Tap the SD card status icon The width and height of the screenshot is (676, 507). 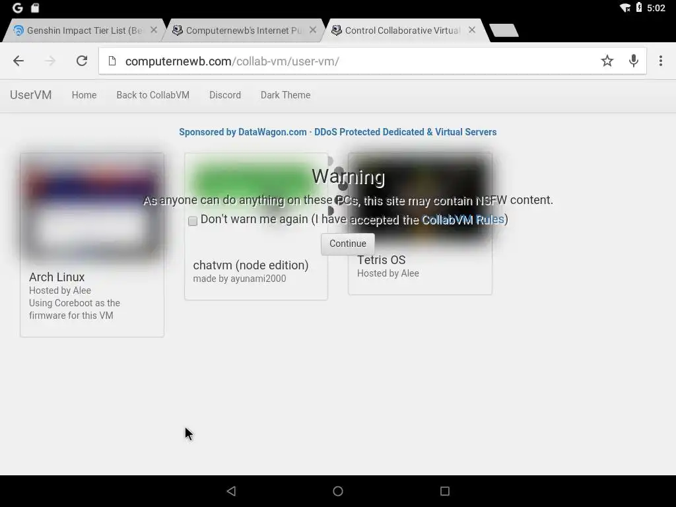(36, 8)
